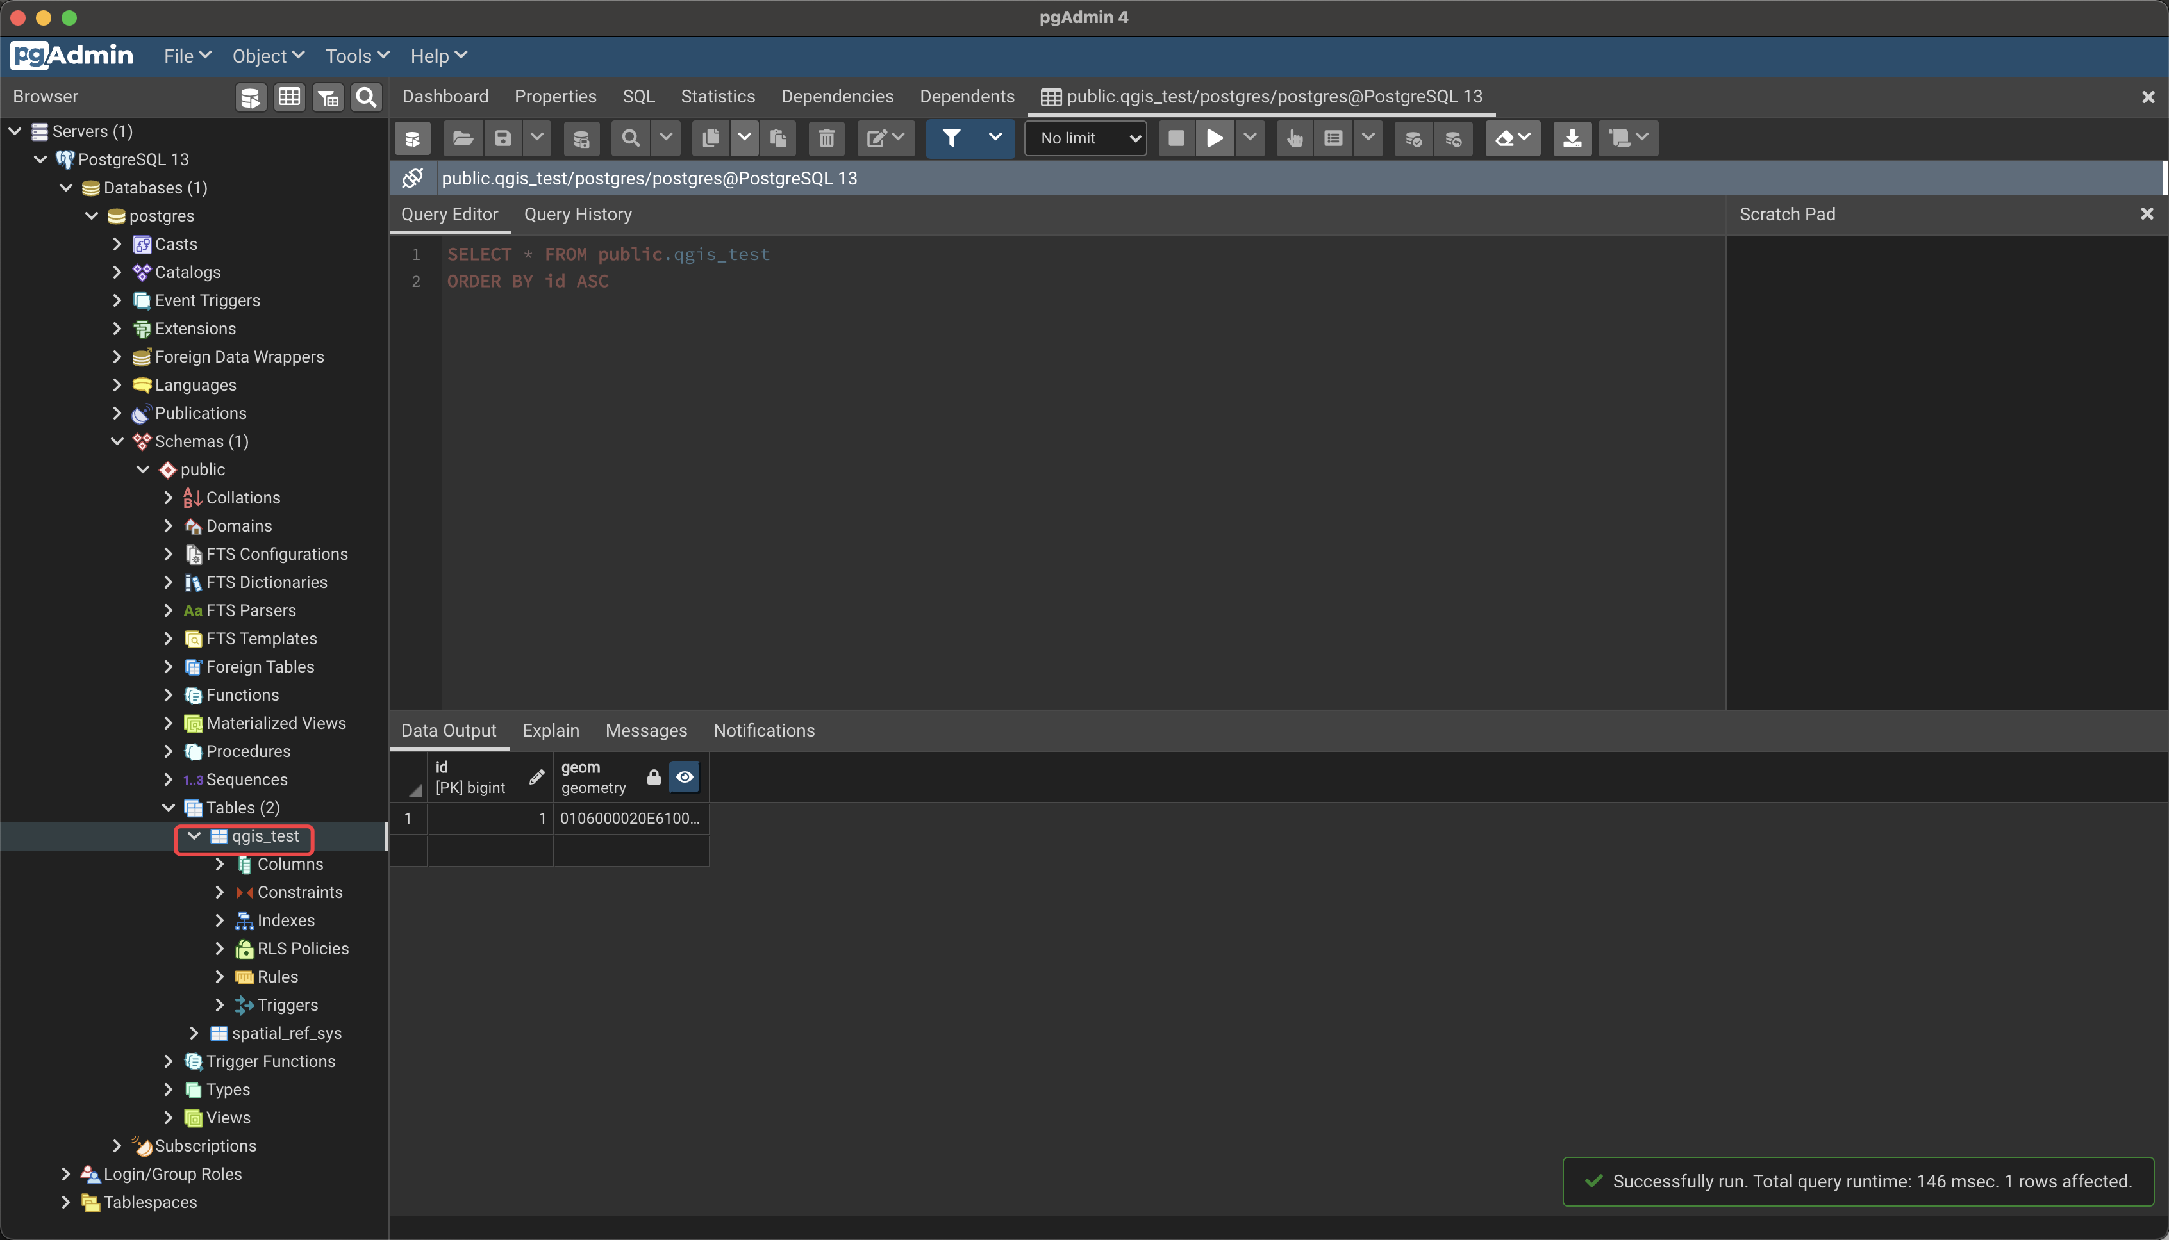Filter data using the funnel icon
Viewport: 2169px width, 1240px height.
coord(952,138)
